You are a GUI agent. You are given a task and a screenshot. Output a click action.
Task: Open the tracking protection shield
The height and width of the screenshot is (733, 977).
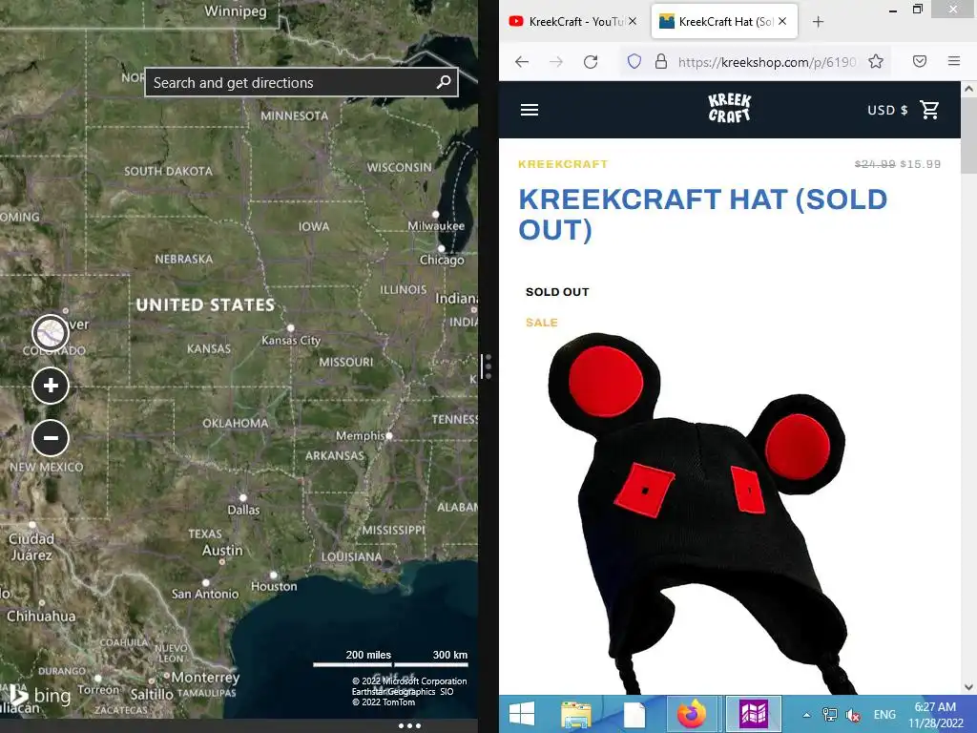click(634, 62)
